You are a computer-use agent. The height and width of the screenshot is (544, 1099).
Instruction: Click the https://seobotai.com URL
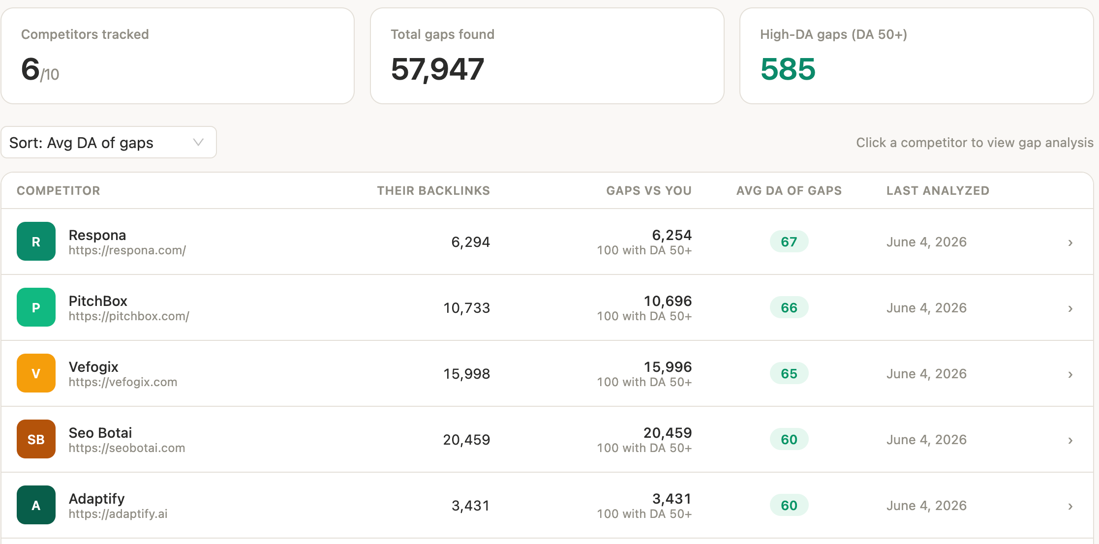(x=127, y=448)
